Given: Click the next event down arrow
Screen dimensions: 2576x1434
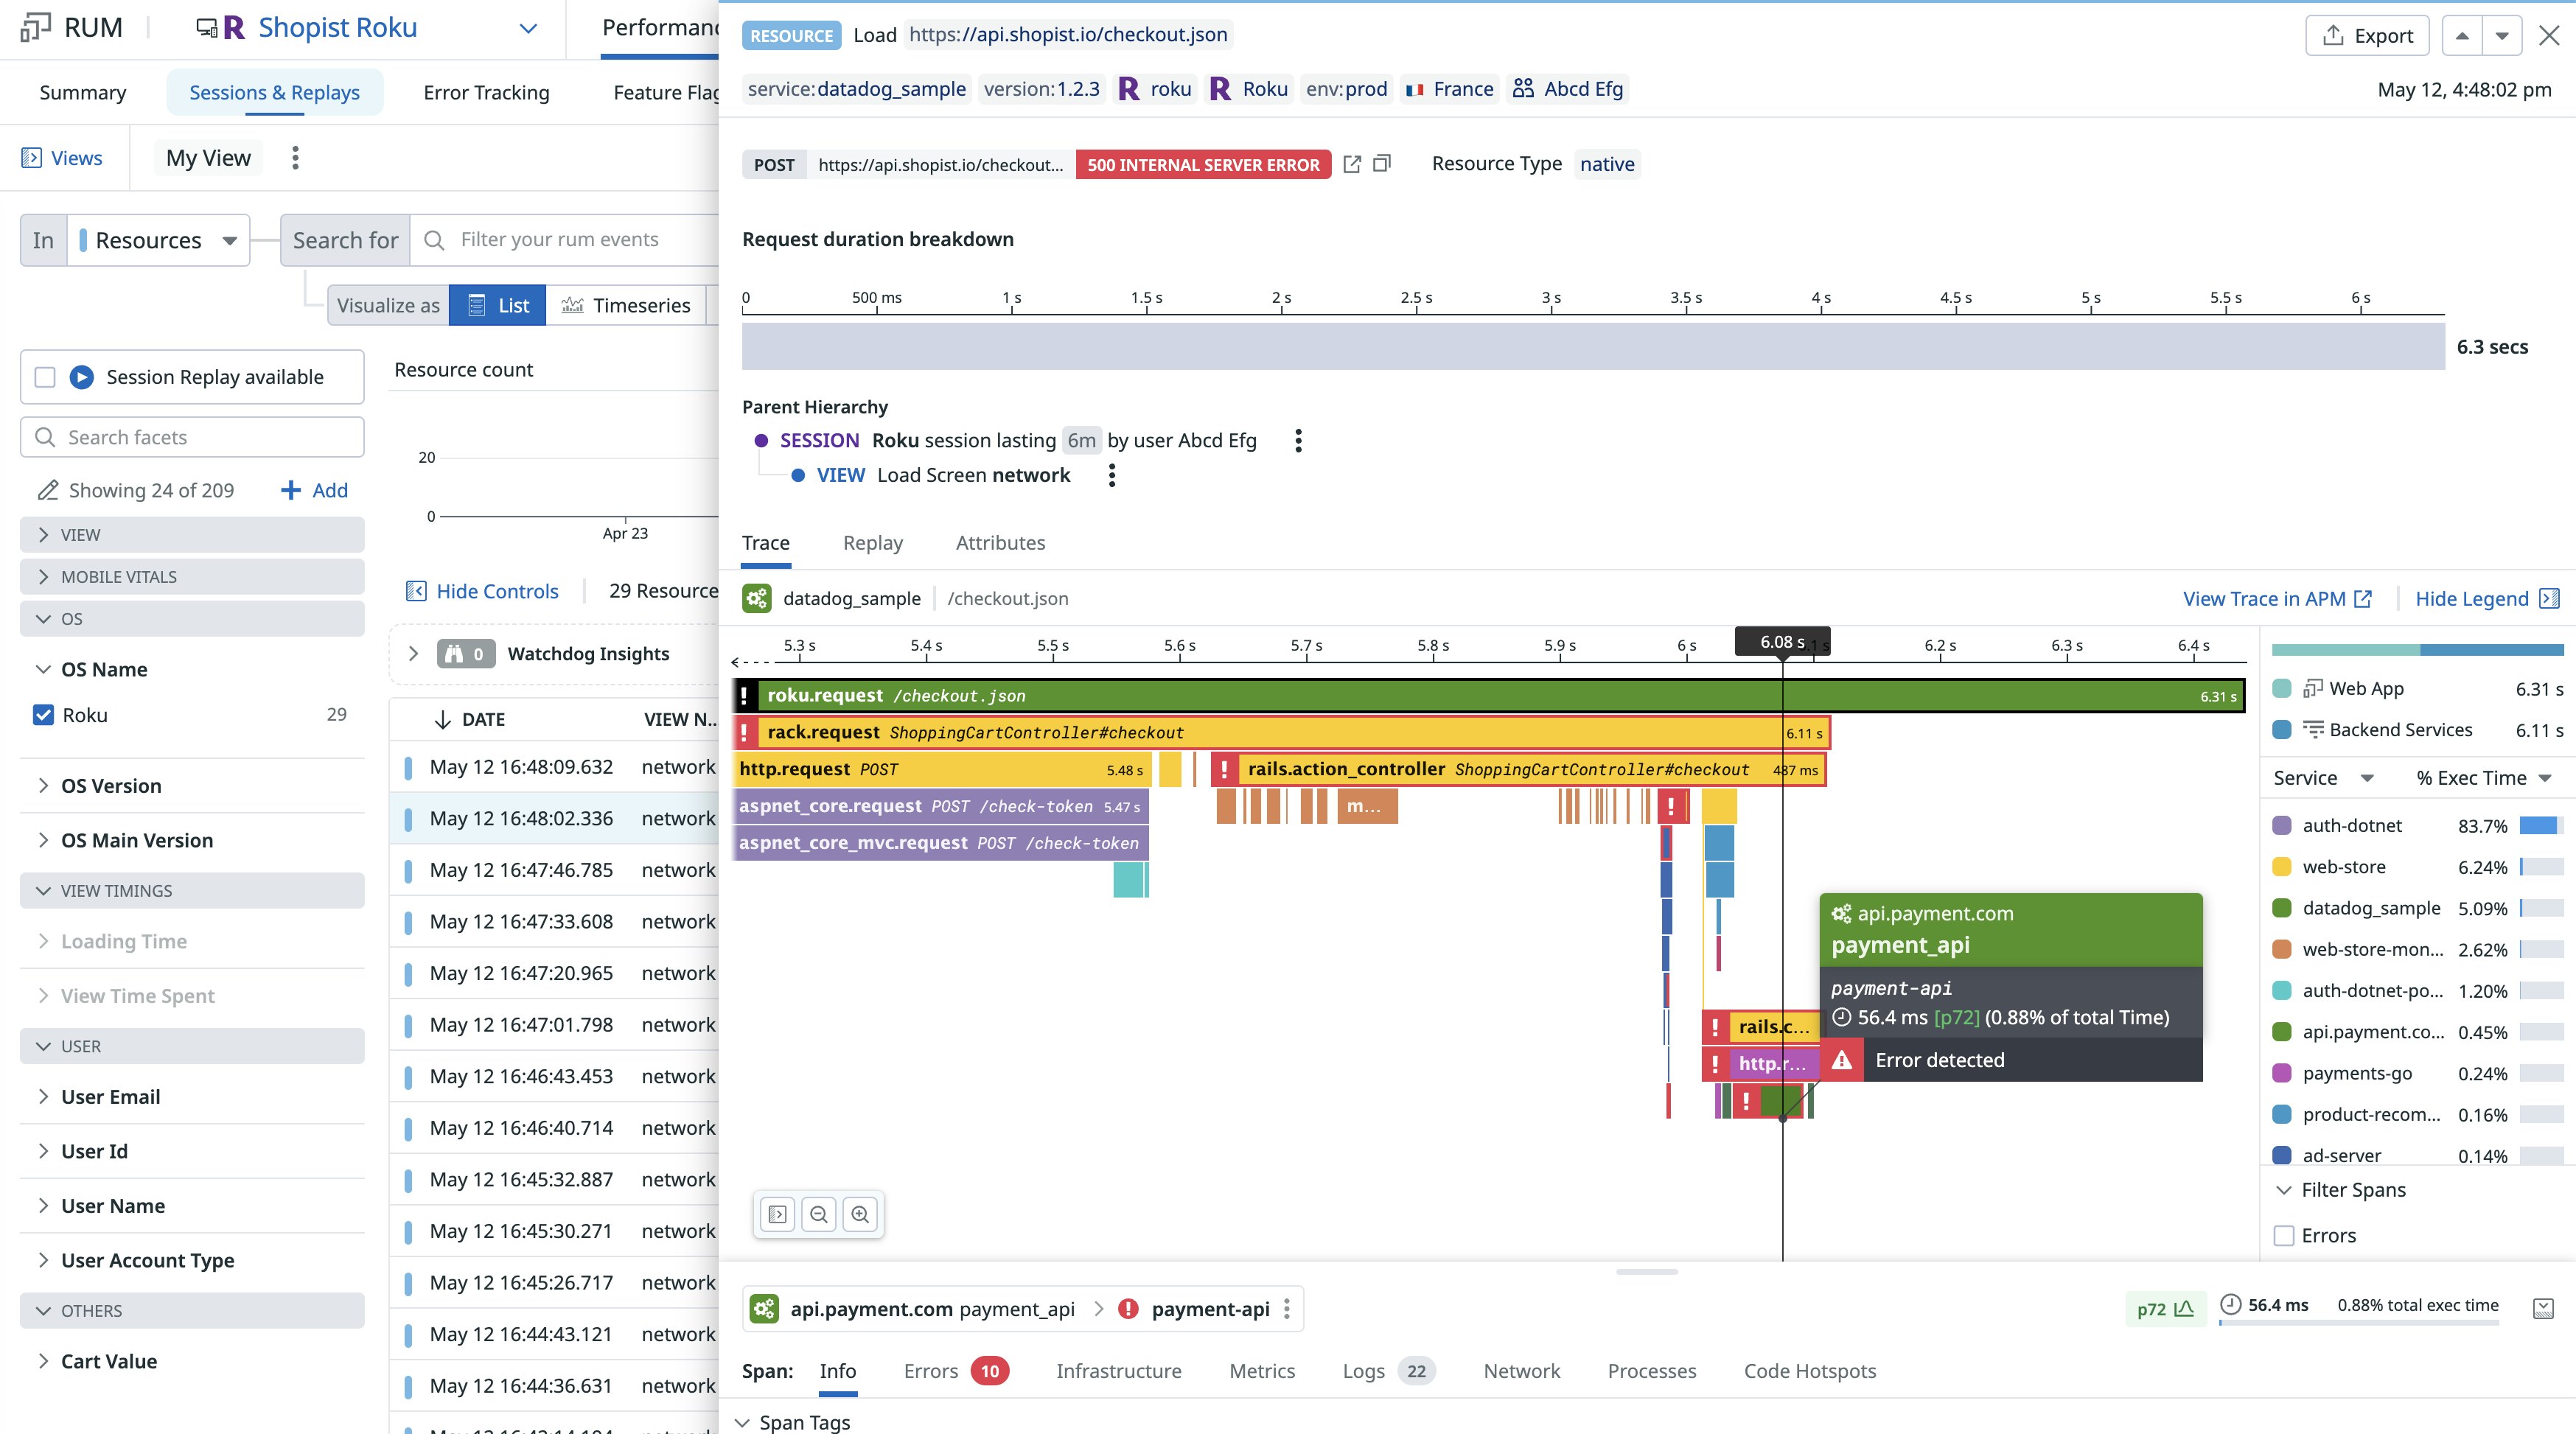Looking at the screenshot, I should point(2502,36).
